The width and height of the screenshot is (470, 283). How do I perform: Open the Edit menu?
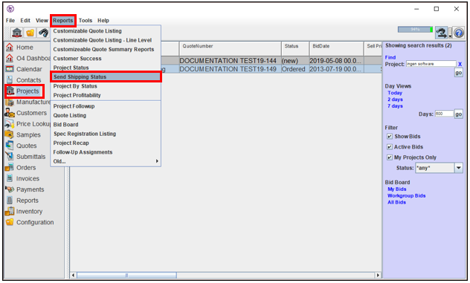25,20
